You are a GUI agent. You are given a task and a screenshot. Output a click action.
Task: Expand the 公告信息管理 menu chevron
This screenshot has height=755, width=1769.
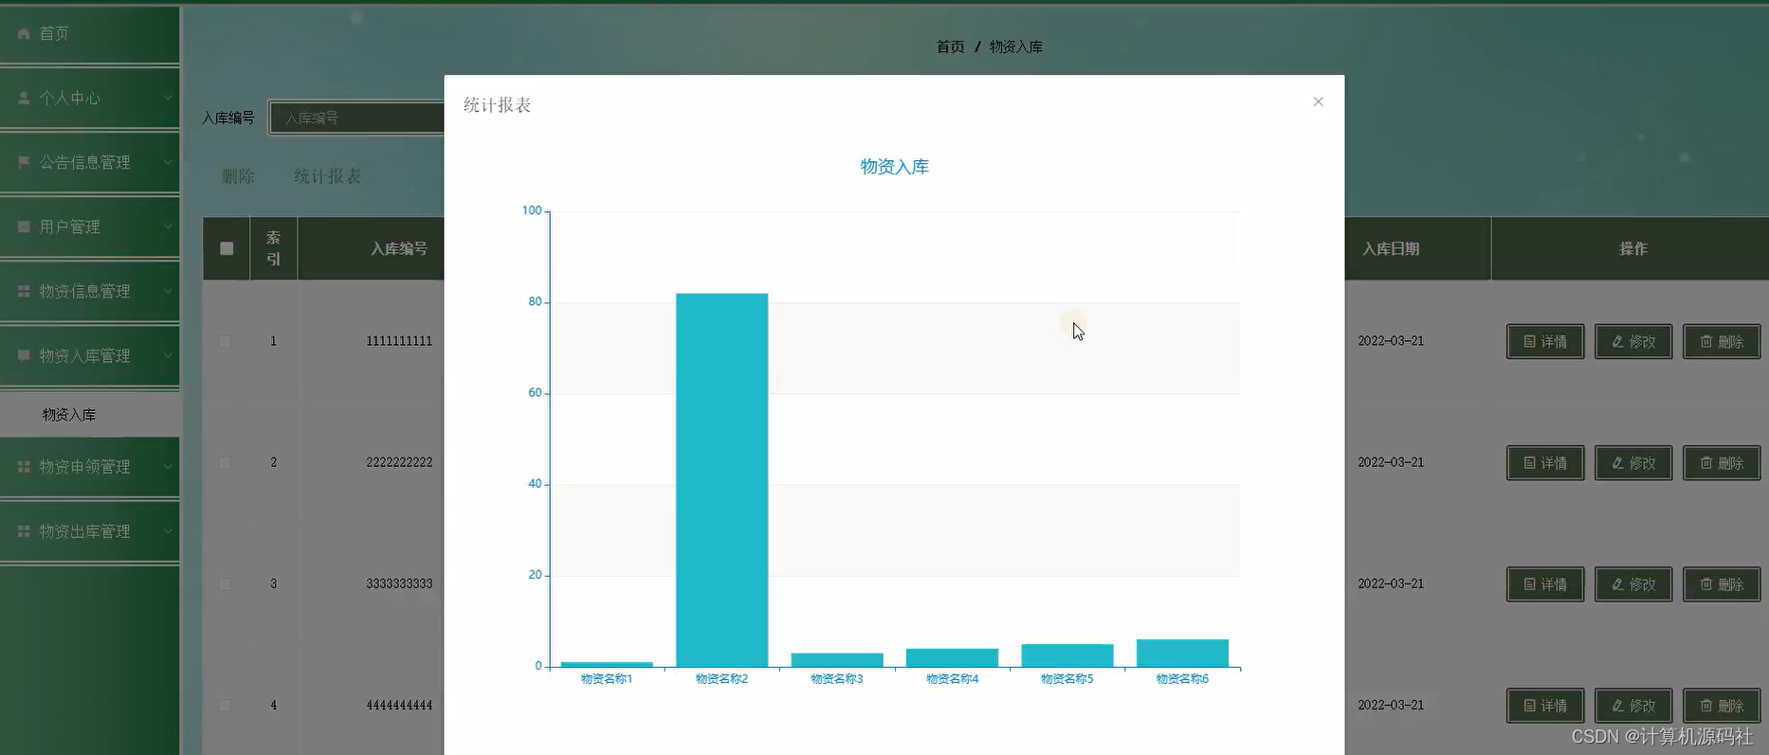point(168,162)
